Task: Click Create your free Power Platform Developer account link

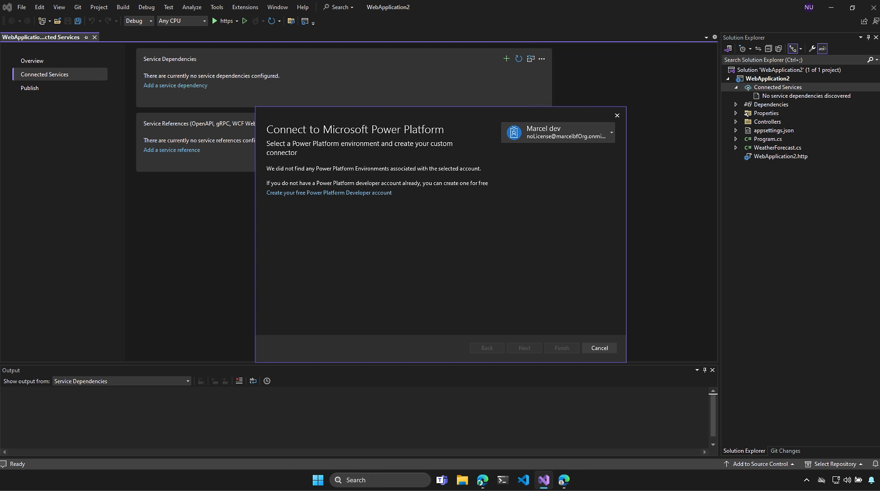Action: coord(329,192)
